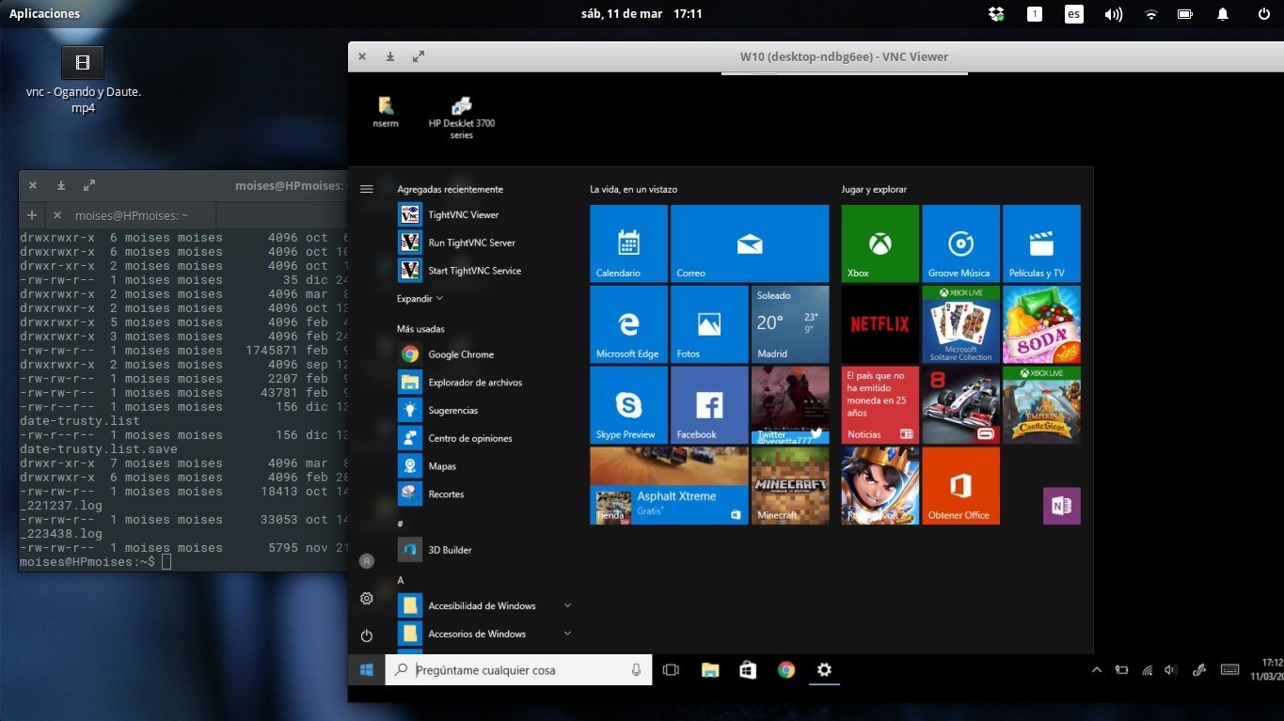
Task: Open the Candy Crush Soda tile
Action: tap(1041, 324)
